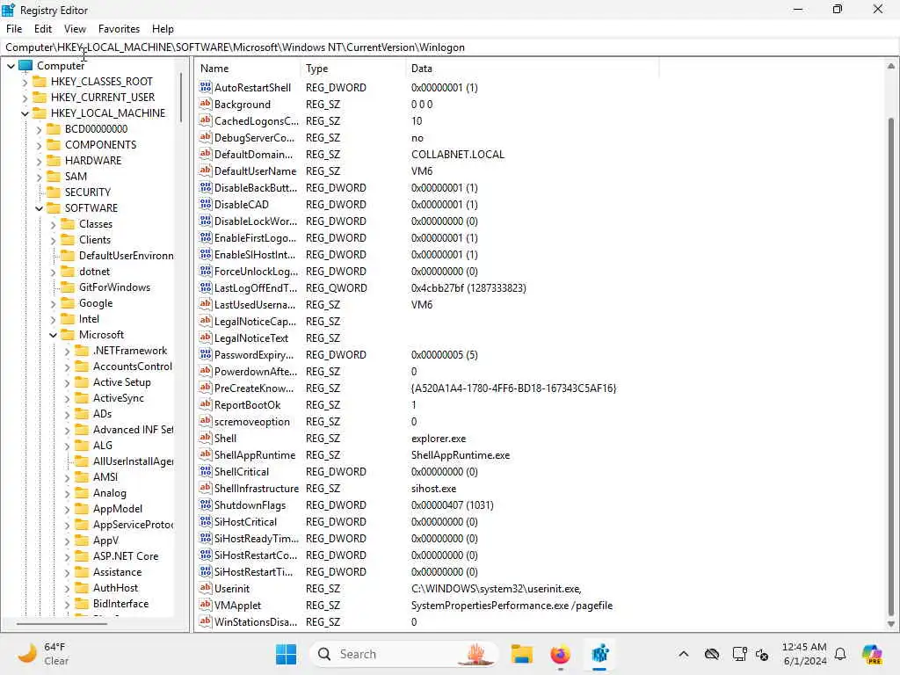
Task: Click the COLLABNET.LOCAL data value
Action: coord(457,155)
